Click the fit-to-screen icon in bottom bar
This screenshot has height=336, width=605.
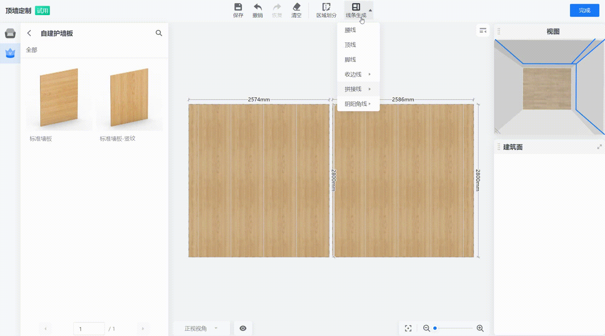(408, 328)
